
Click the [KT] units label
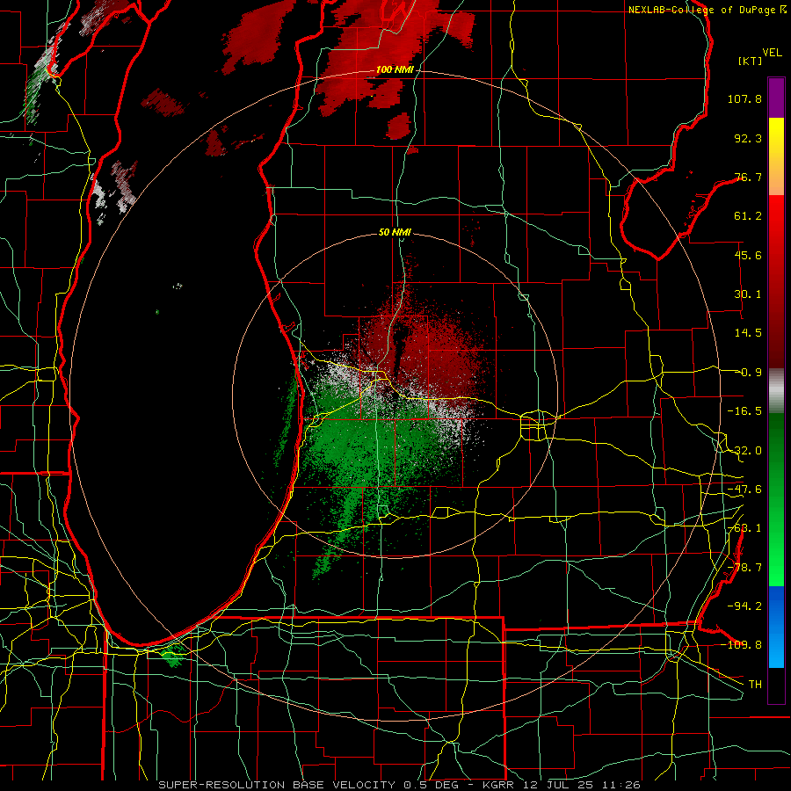(750, 61)
